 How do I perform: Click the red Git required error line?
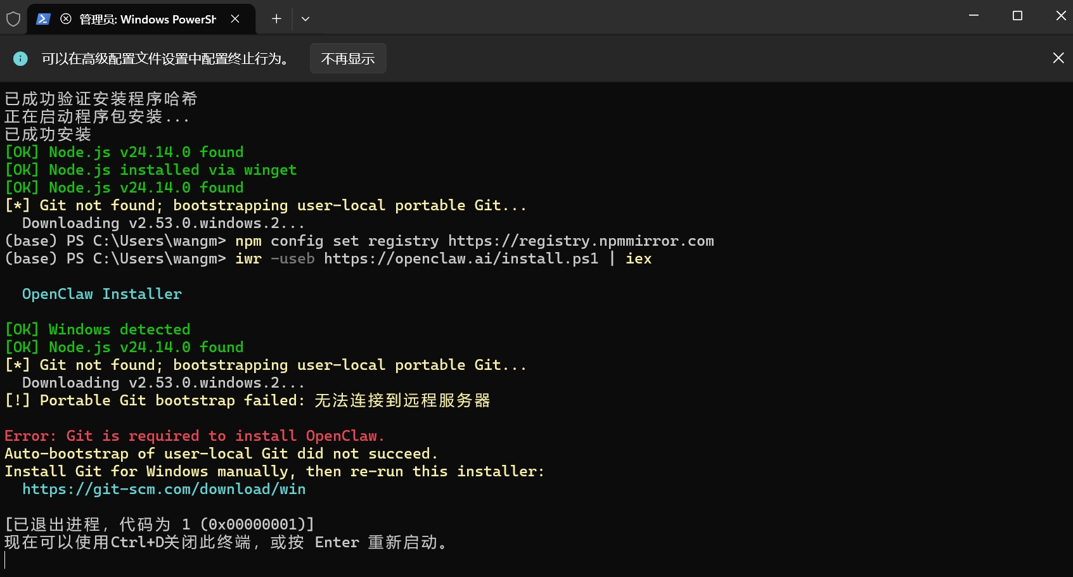(194, 436)
